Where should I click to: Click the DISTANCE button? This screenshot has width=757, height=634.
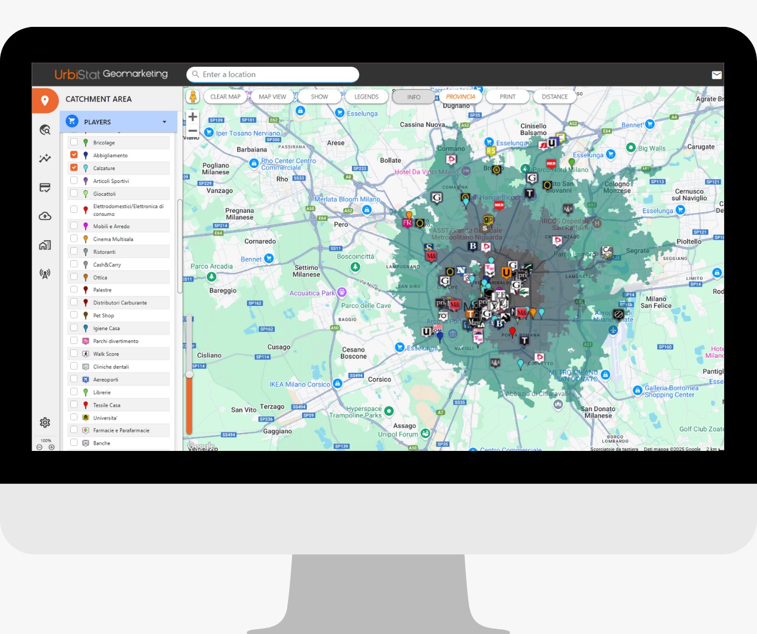click(555, 97)
